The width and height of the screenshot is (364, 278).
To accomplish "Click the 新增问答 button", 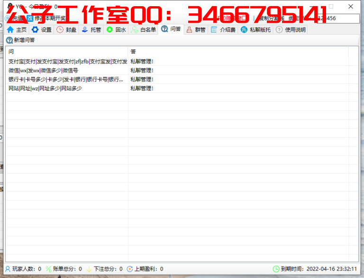I will pos(20,40).
